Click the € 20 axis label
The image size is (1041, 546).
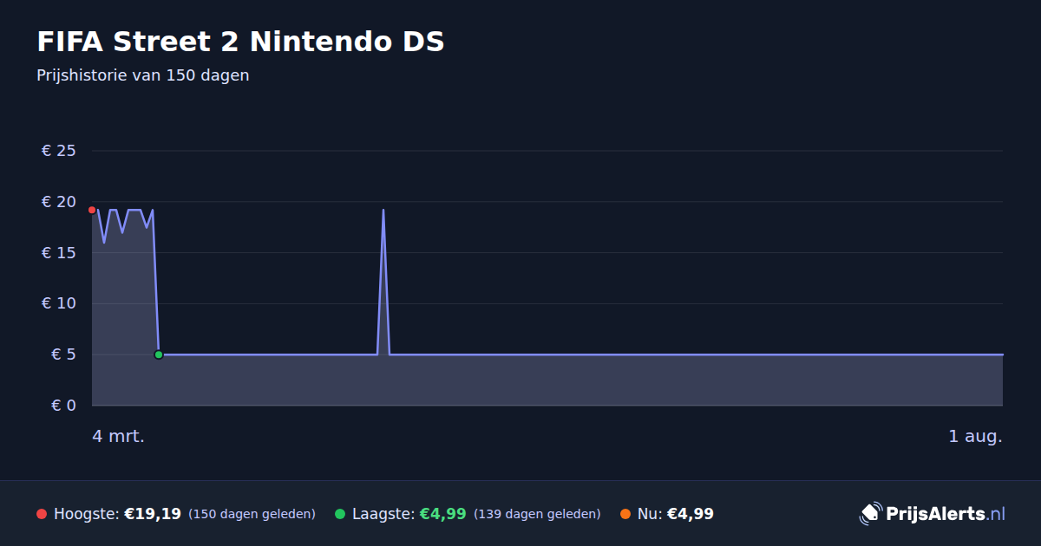59,202
